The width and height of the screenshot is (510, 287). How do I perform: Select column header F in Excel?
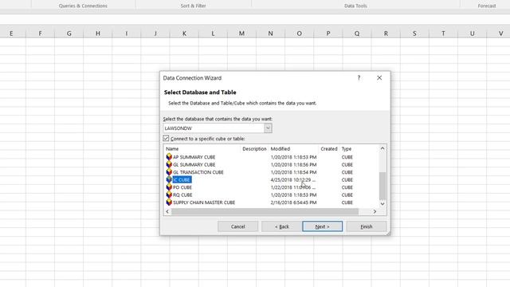(x=40, y=33)
